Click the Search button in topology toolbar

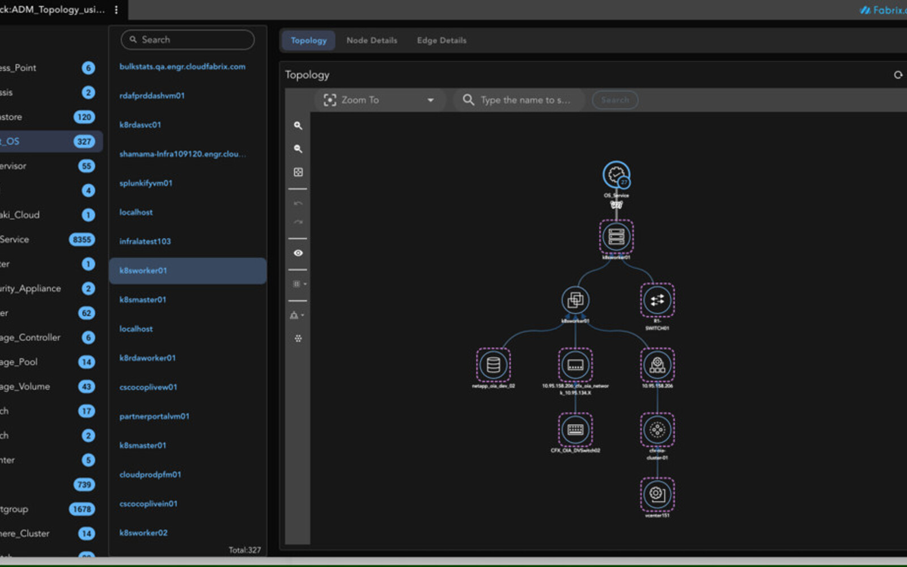pos(615,100)
